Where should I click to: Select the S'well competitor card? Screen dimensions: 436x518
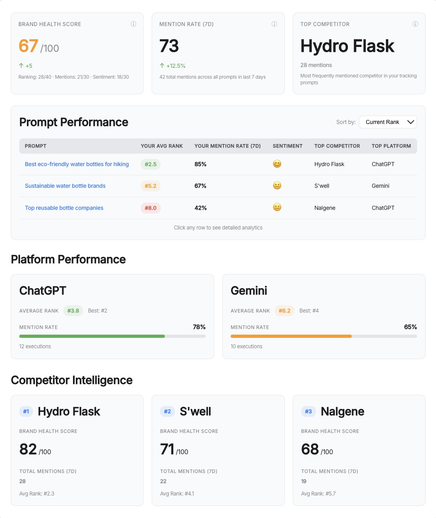point(218,450)
